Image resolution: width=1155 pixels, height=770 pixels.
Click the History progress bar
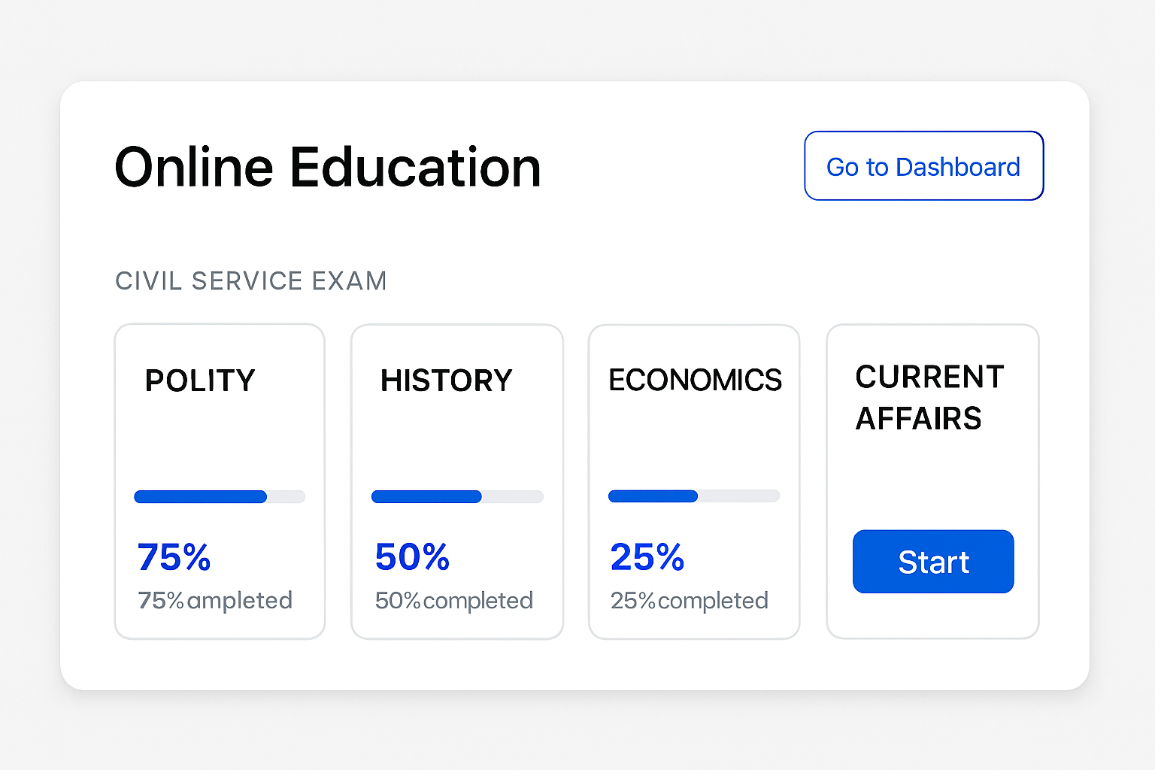click(457, 496)
